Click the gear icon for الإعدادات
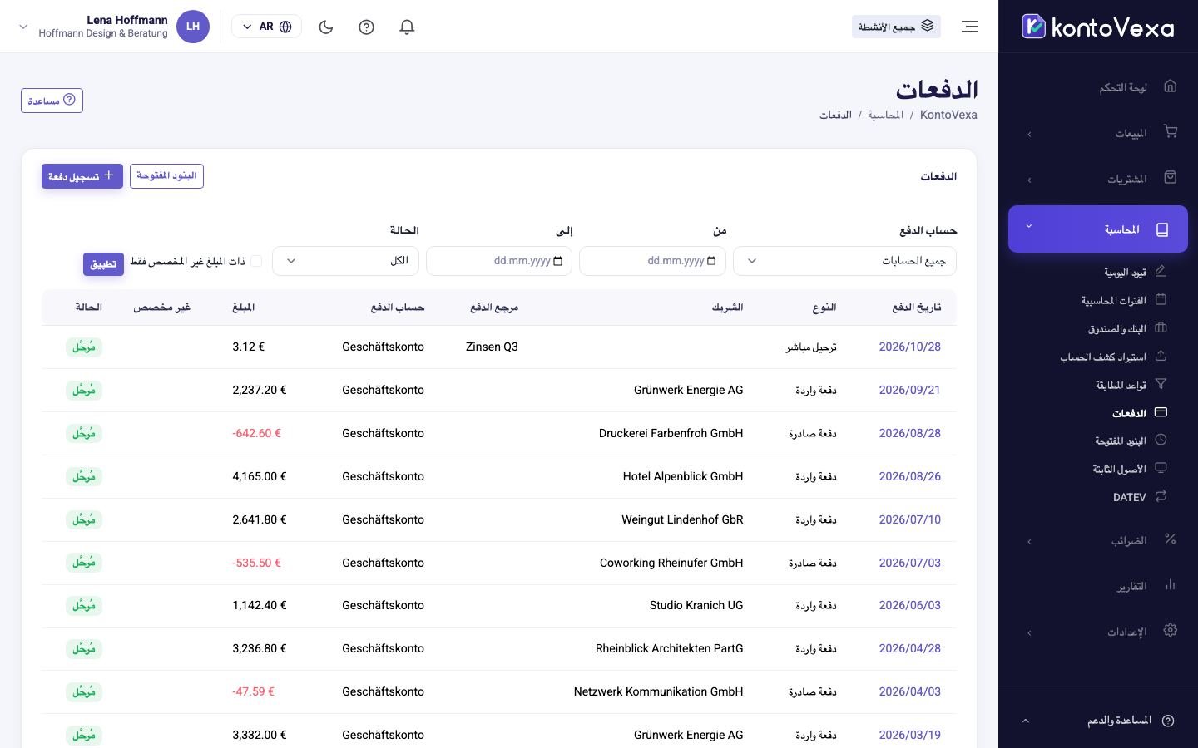 point(1171,631)
